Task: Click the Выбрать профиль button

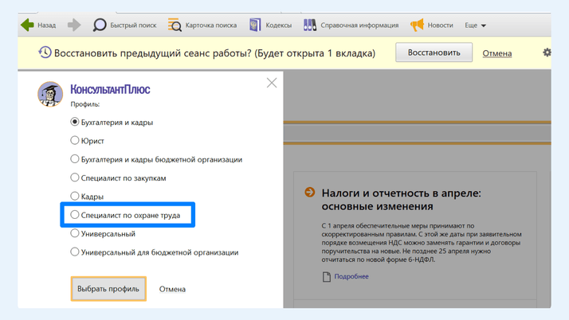Action: point(108,289)
